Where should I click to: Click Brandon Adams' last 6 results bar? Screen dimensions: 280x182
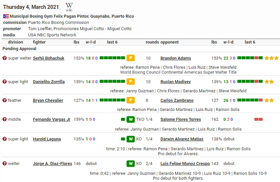click(x=250, y=58)
